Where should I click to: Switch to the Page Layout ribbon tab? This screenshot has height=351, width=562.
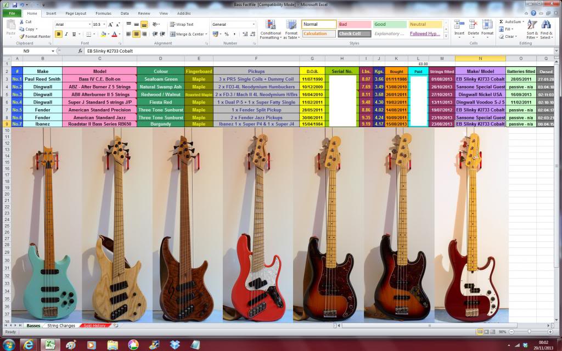click(x=76, y=13)
